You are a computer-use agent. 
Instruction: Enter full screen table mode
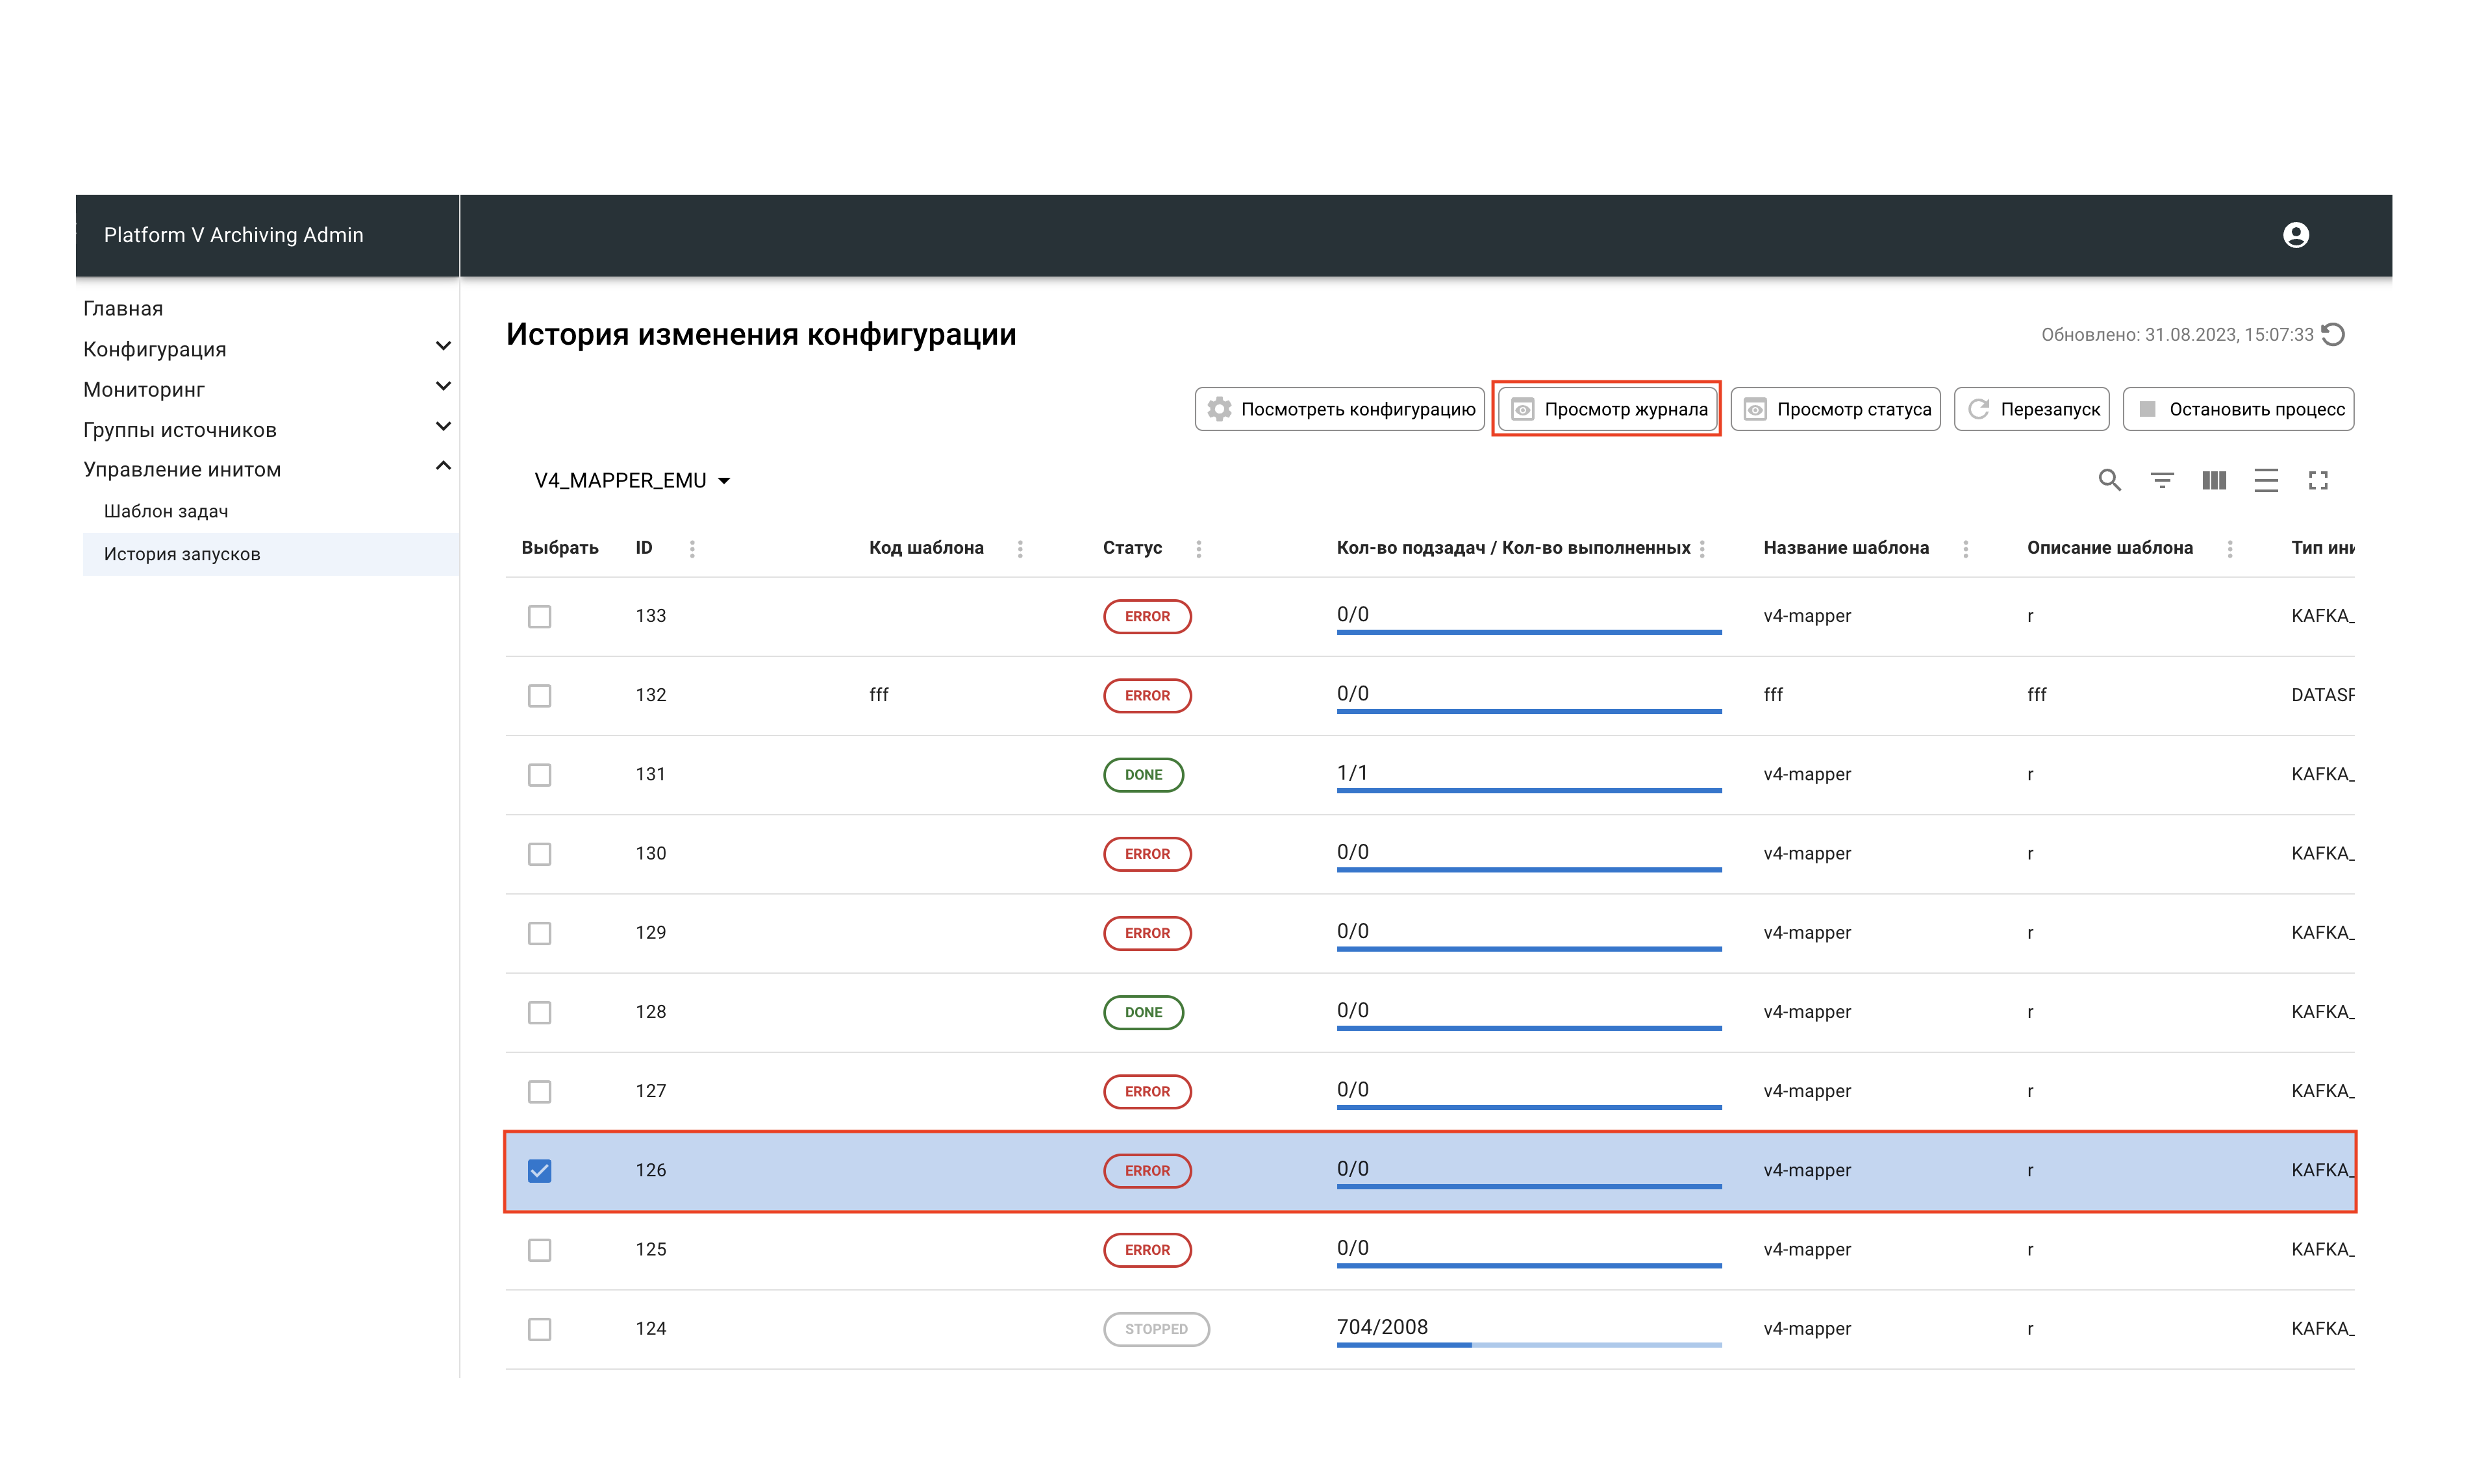click(x=2318, y=481)
